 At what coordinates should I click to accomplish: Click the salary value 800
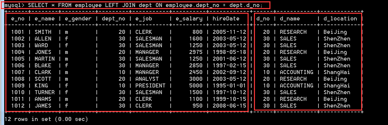click(198, 32)
